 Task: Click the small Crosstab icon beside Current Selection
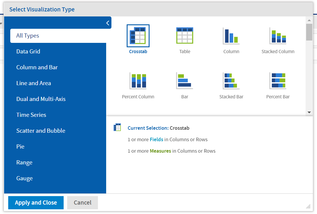[117, 127]
